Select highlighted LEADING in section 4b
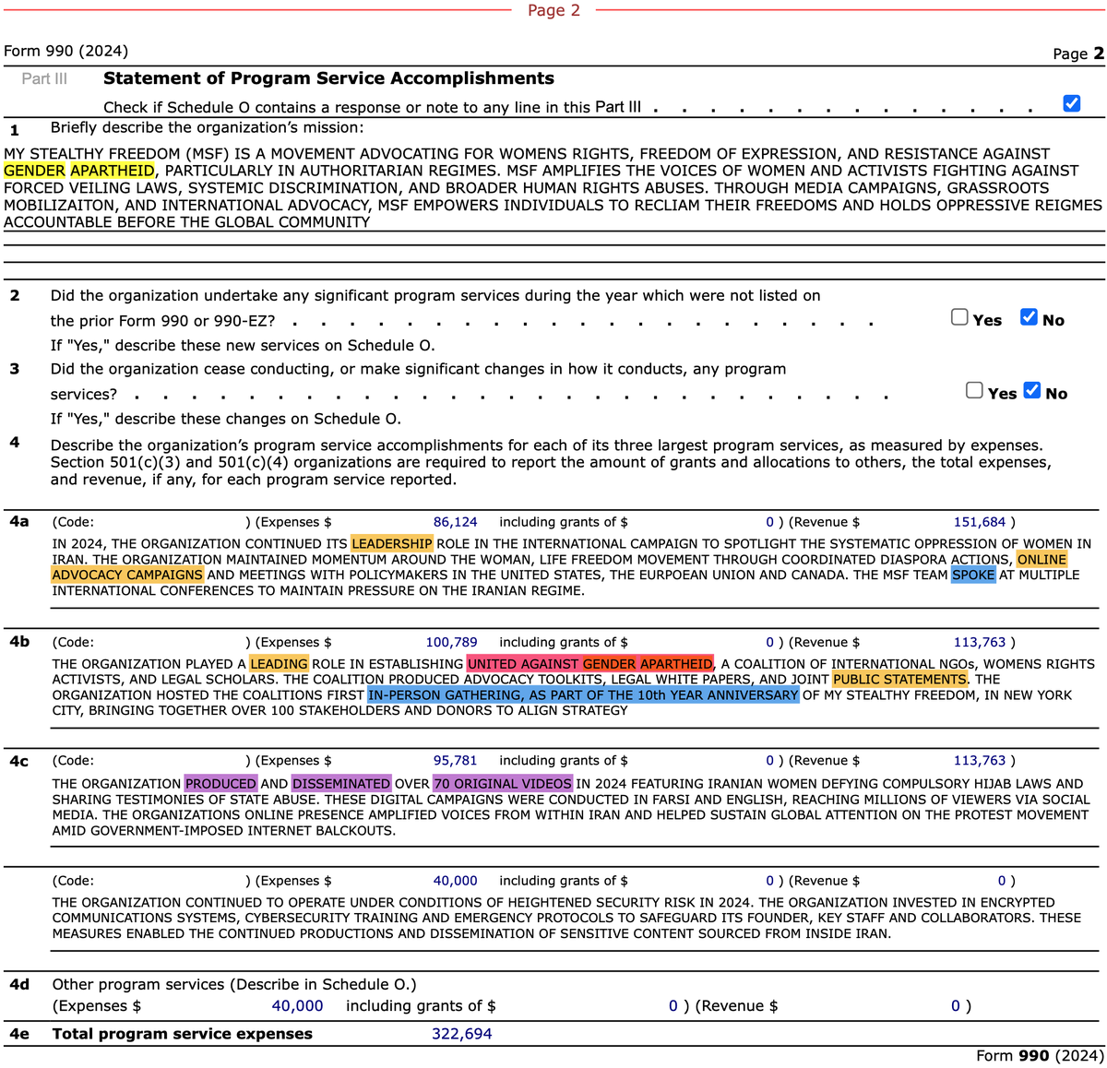The image size is (1107, 1068). 279,664
